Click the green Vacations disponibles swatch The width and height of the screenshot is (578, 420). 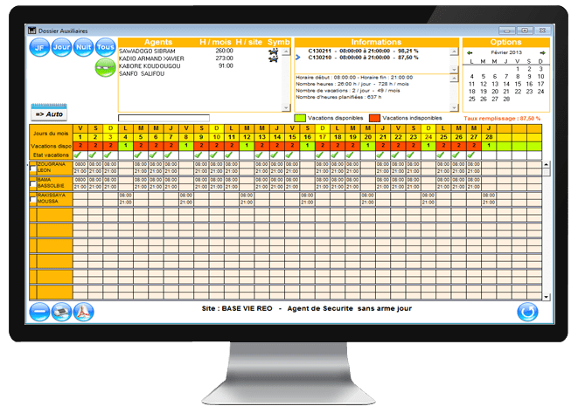click(300, 118)
